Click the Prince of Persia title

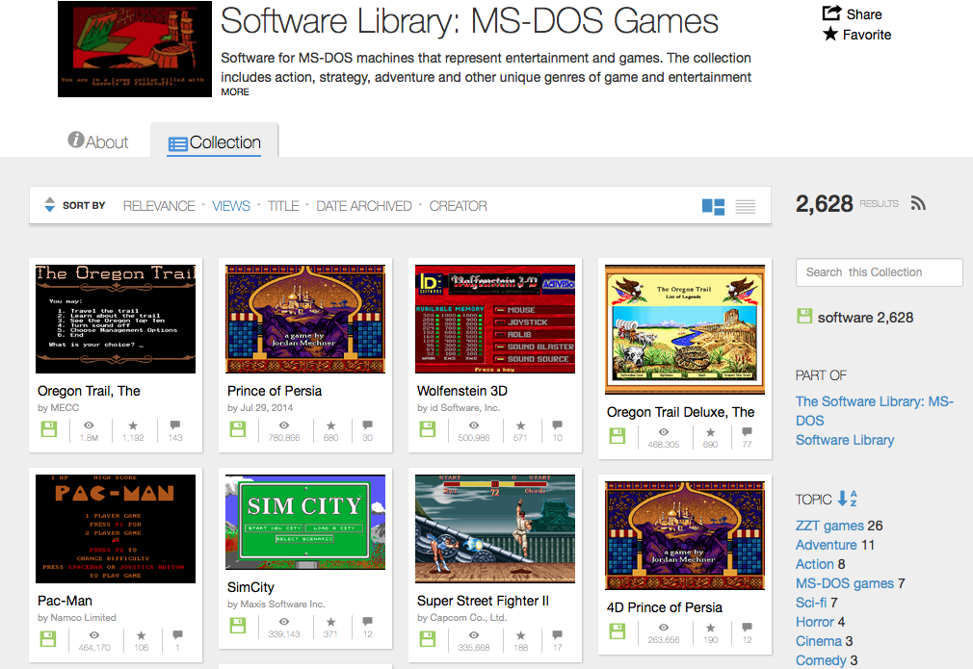point(275,391)
